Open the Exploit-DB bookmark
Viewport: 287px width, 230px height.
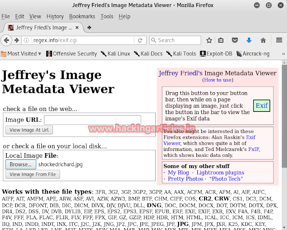216,54
